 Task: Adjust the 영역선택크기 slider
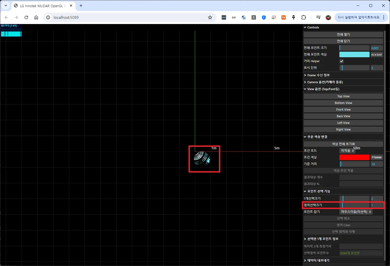pyautogui.click(x=354, y=205)
